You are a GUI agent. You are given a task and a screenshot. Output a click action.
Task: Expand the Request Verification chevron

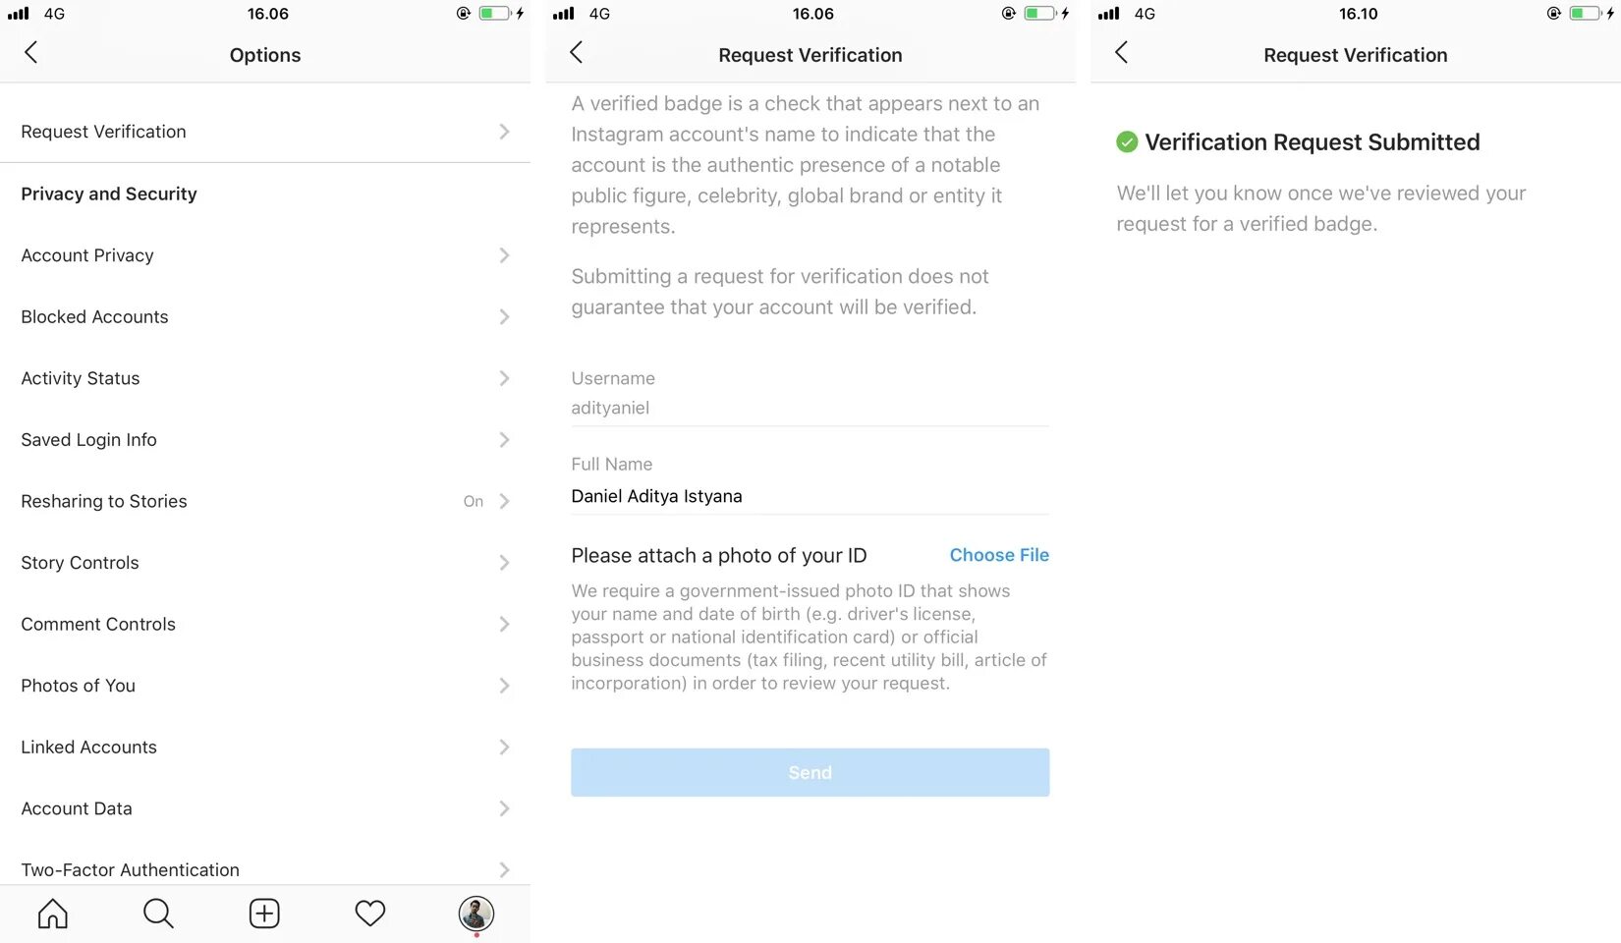tap(504, 132)
